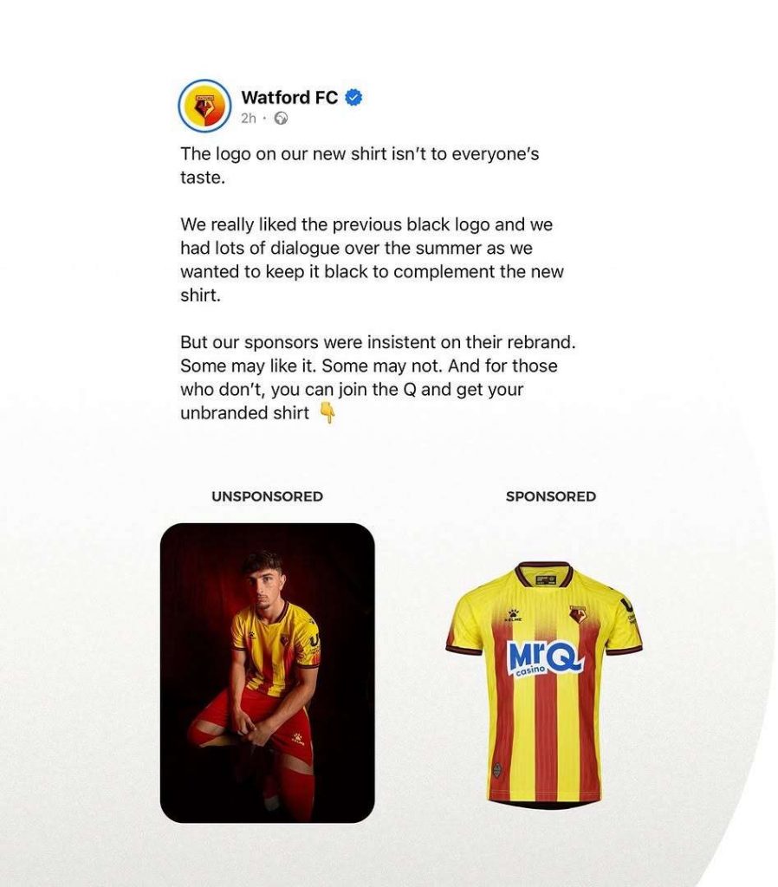
Task: Click the paragraph about previous black logo
Action: (372, 260)
